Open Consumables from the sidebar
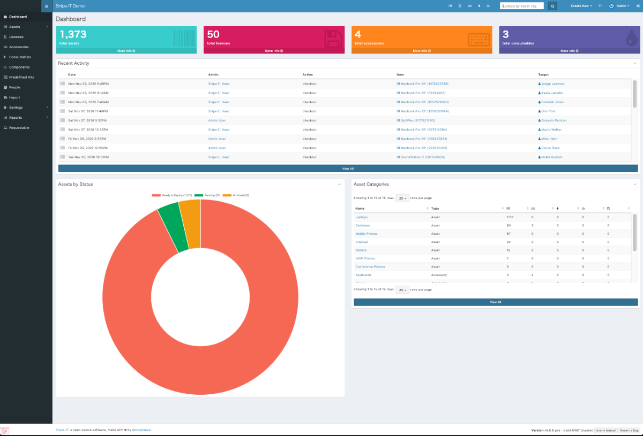 tap(26, 57)
